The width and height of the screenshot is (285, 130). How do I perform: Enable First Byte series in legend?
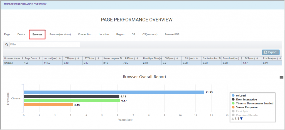click(x=240, y=111)
